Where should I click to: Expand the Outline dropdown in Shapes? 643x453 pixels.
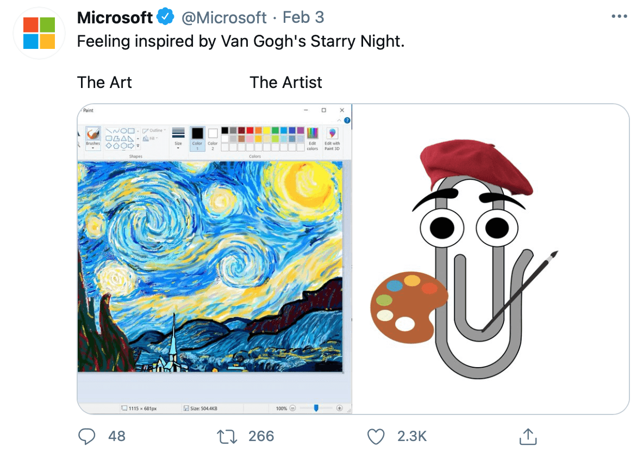pos(154,130)
